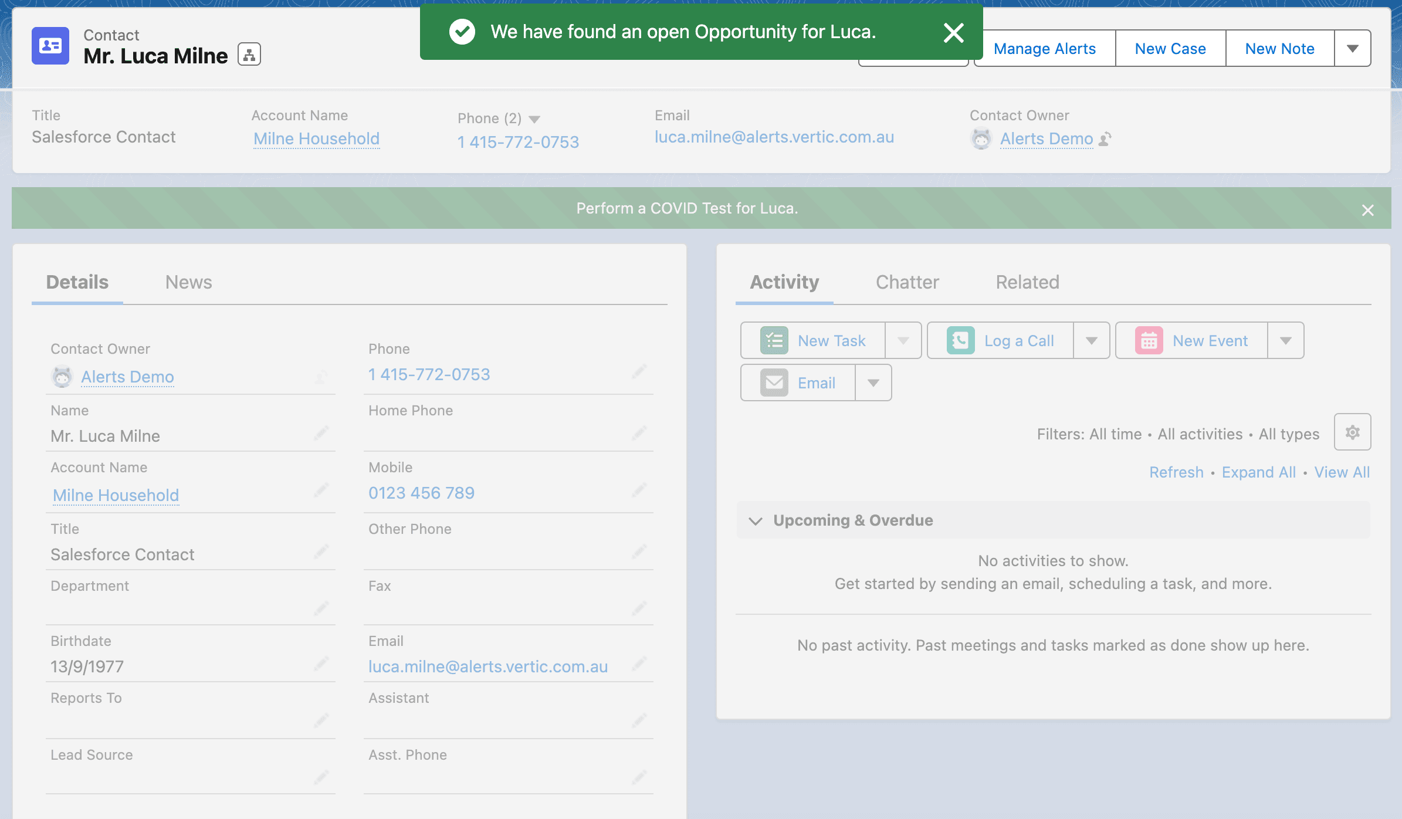Screen dimensions: 1402x819
Task: Click Expand All activities link
Action: (1259, 472)
